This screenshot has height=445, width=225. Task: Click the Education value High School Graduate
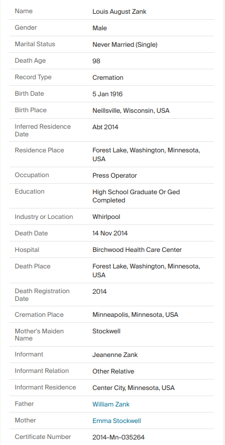tap(136, 196)
